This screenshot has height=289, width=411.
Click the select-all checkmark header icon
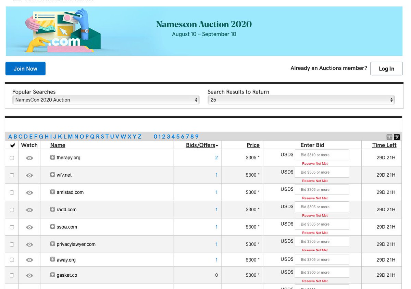(x=12, y=145)
